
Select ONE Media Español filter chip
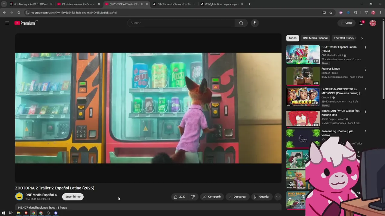pos(315,38)
